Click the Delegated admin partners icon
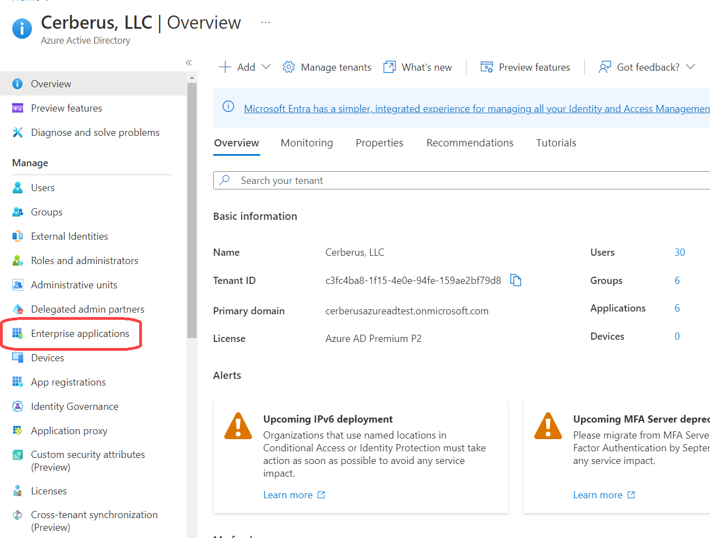Screen dimensions: 710x538 [18, 309]
